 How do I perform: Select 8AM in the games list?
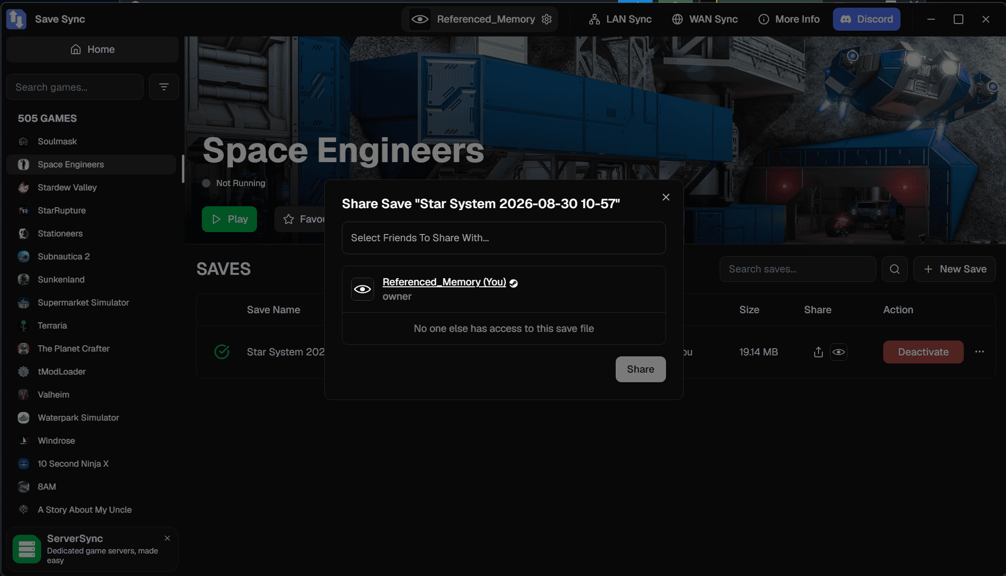coord(91,487)
